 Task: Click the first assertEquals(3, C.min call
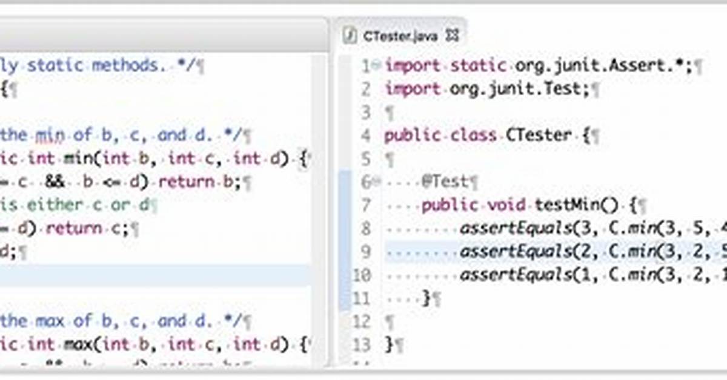[594, 229]
